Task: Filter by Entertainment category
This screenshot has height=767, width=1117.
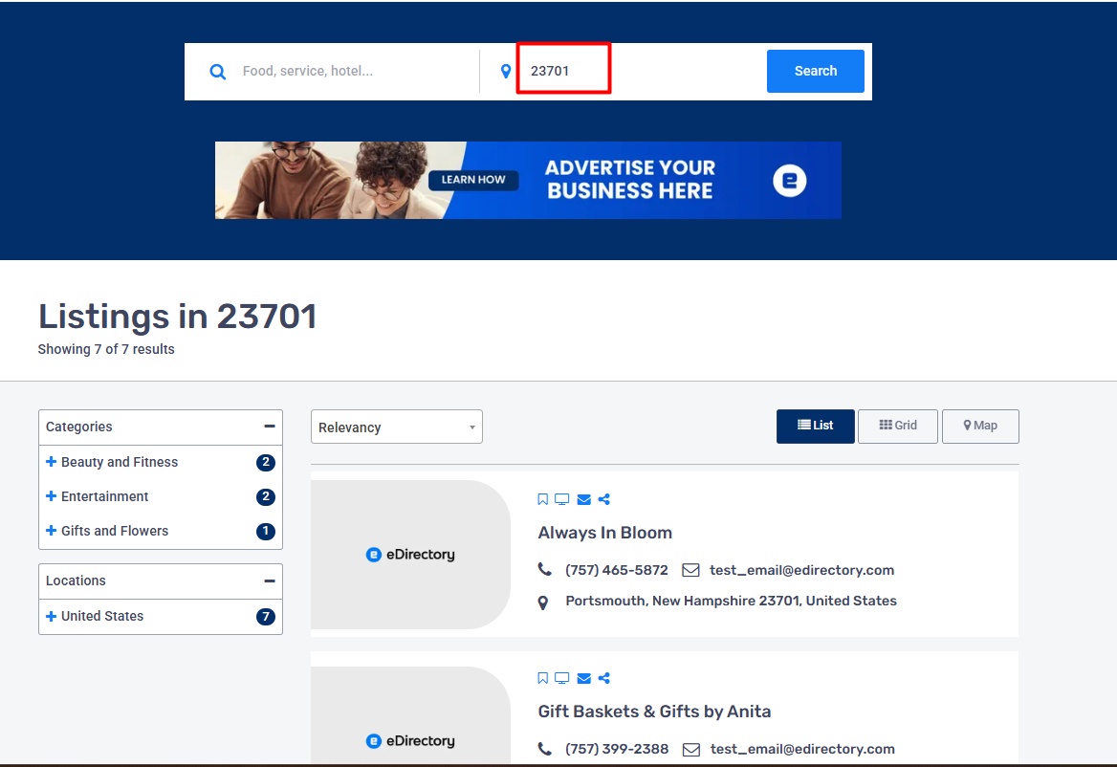Action: [x=105, y=495]
